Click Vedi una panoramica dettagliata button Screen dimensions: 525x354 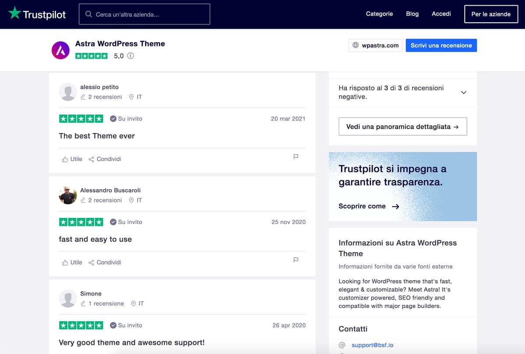(402, 126)
